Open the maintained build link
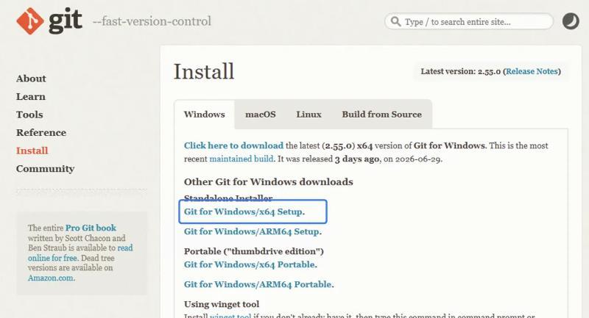This screenshot has width=589, height=318. tap(241, 159)
